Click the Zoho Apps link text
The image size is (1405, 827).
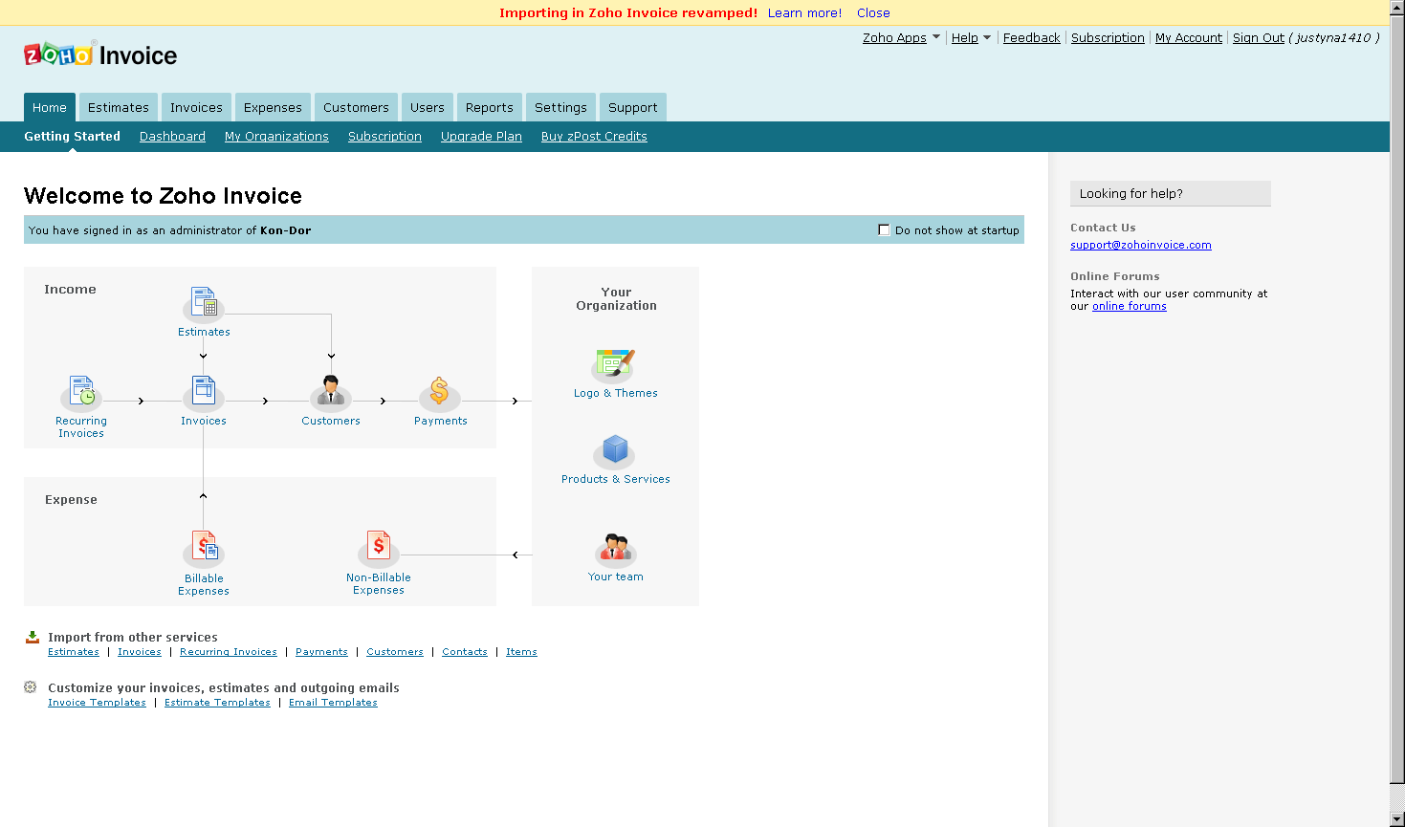[x=894, y=37]
